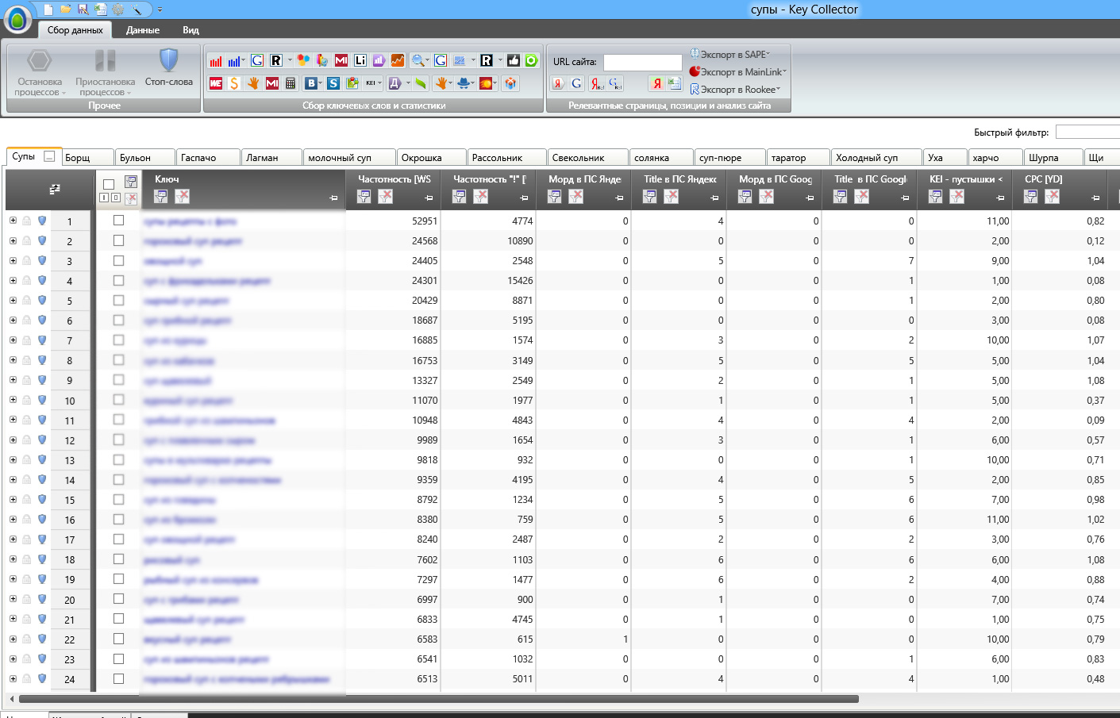The image size is (1120, 718).
Task: Click the Yandex 'Я' relevant page icon
Action: coord(558,83)
